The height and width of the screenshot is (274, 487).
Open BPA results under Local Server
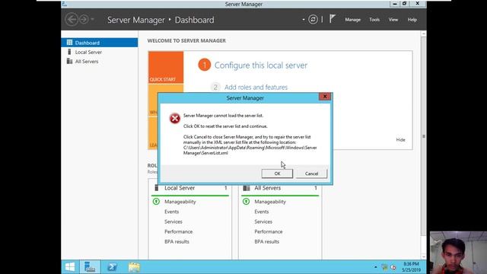[x=177, y=241]
